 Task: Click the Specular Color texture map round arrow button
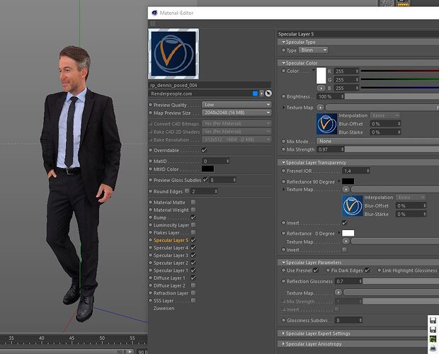pos(320,108)
